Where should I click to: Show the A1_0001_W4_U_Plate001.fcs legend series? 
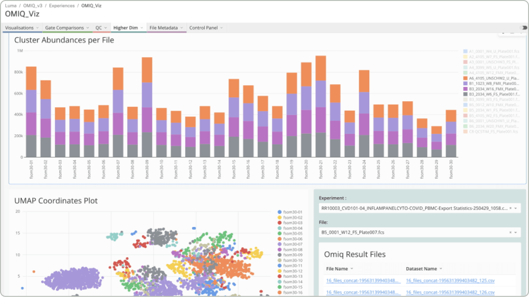[492, 51]
